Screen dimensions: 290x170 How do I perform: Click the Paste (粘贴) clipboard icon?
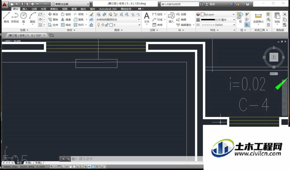pos(277,17)
